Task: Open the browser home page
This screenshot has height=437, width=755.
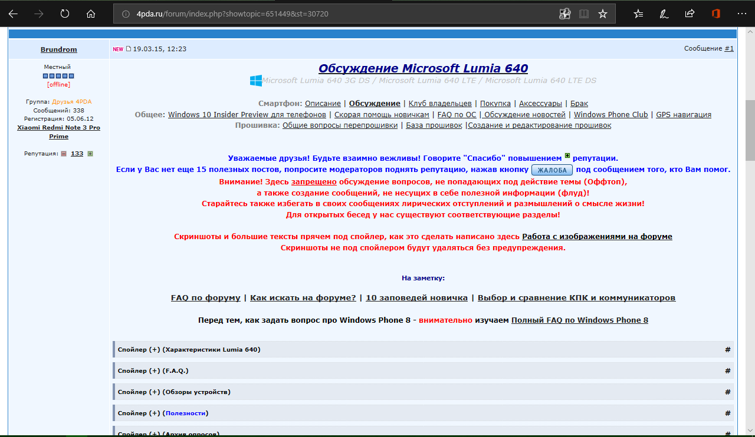Action: (x=91, y=14)
